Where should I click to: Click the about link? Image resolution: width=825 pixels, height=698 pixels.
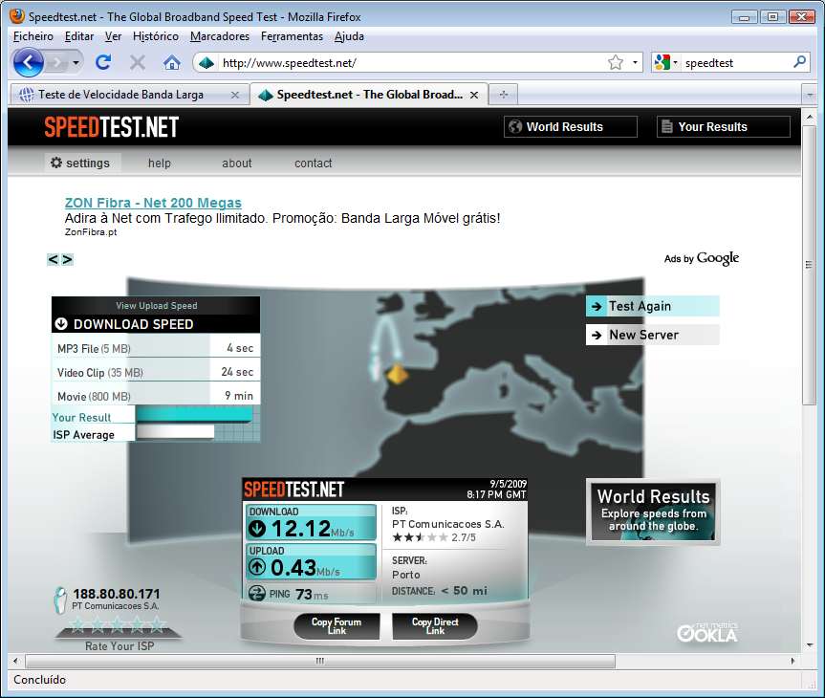(237, 164)
